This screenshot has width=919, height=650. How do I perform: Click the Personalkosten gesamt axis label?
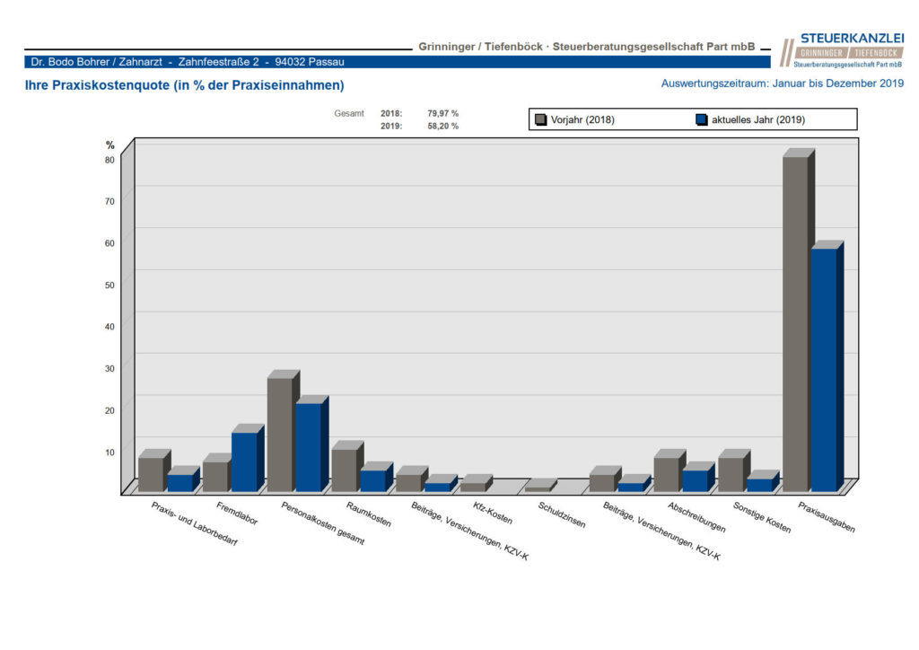[323, 523]
